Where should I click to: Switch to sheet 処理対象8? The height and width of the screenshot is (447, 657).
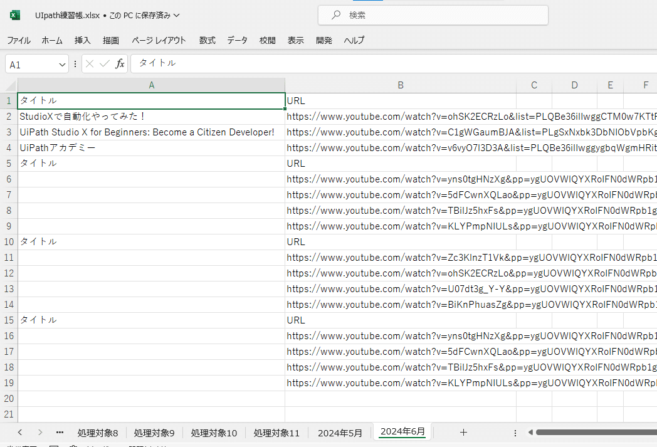[98, 433]
